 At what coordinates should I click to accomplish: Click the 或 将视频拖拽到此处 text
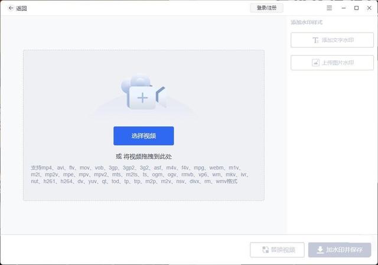144,157
